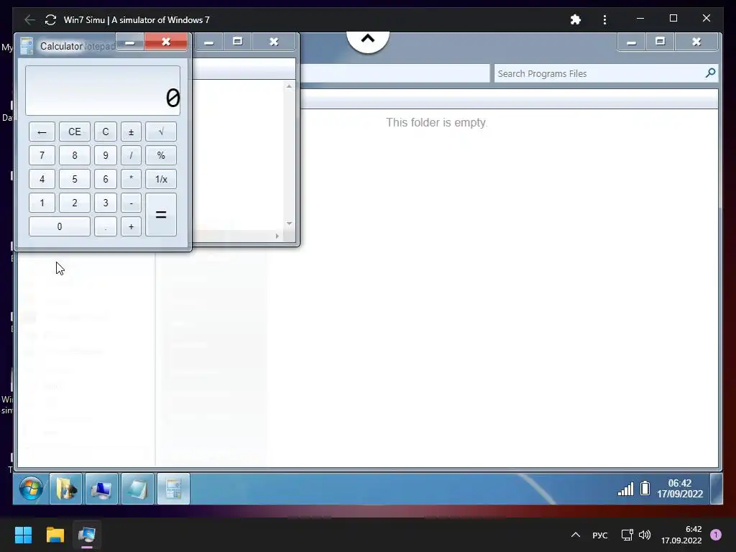The height and width of the screenshot is (552, 736).
Task: Click inside the Notepad text area
Action: click(238, 155)
